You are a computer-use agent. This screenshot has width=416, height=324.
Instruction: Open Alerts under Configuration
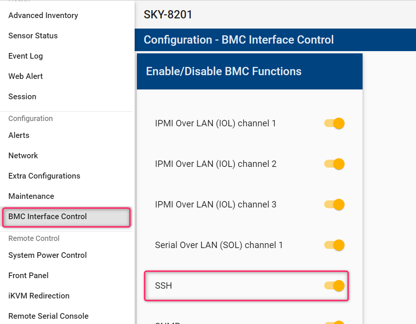tap(19, 135)
